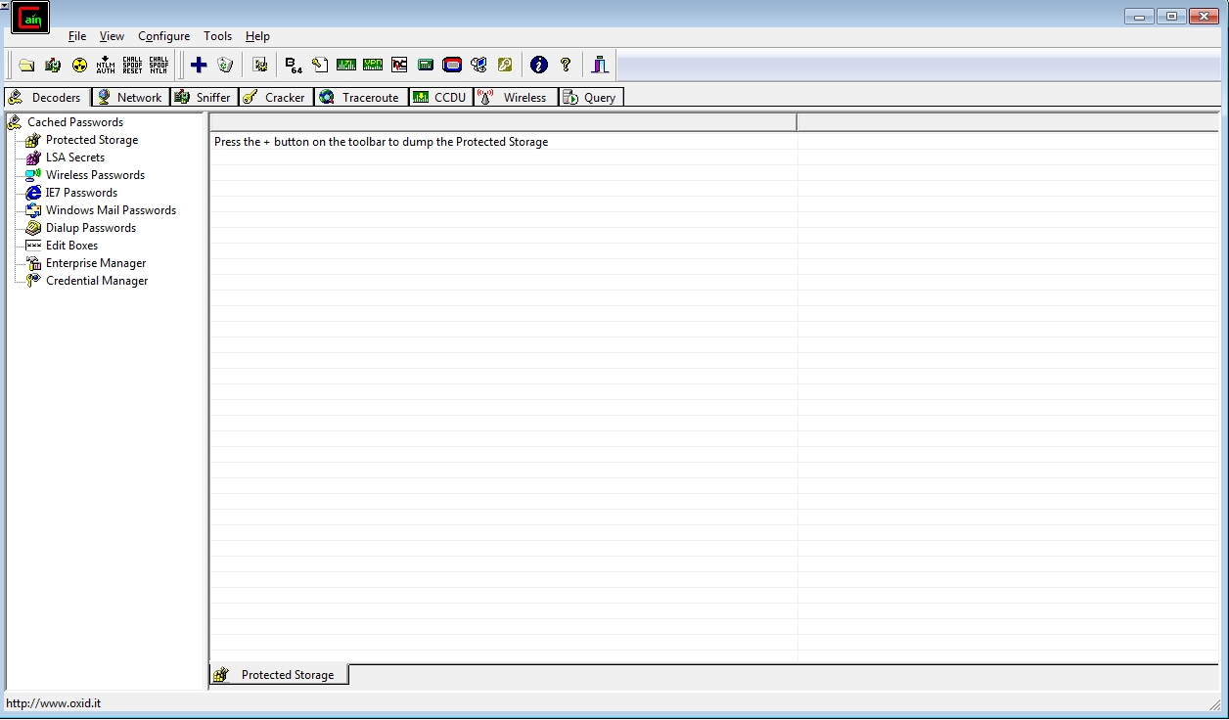Click the Cached Passwords root node
Image resolution: width=1229 pixels, height=720 pixels.
(x=74, y=122)
